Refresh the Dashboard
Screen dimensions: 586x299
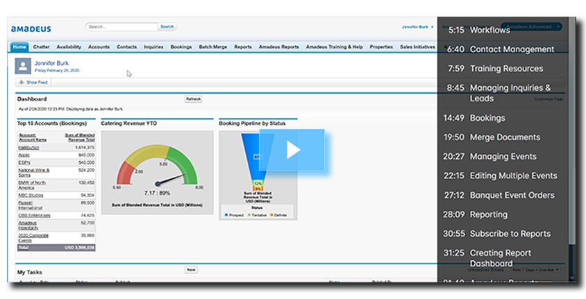point(193,99)
